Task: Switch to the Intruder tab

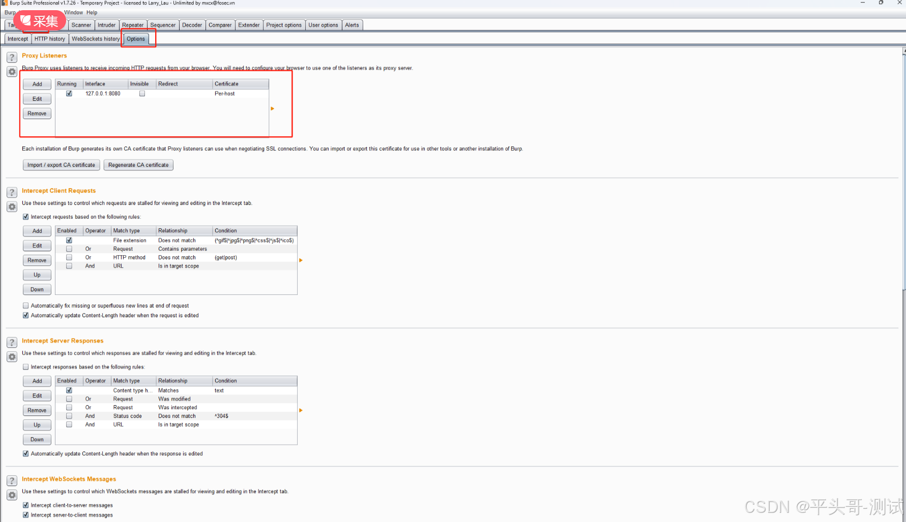Action: pos(107,25)
